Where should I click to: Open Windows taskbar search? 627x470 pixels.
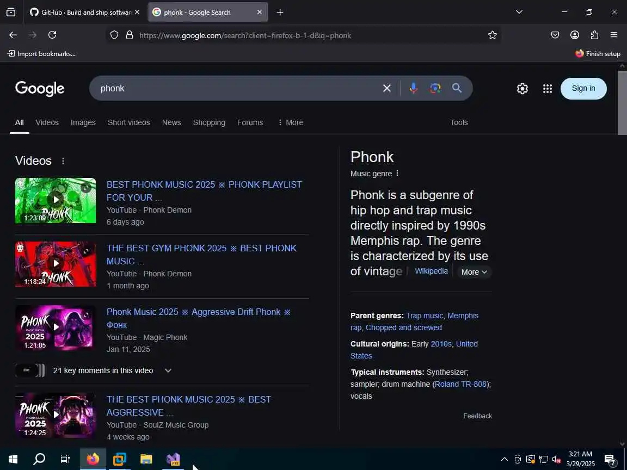[39, 459]
